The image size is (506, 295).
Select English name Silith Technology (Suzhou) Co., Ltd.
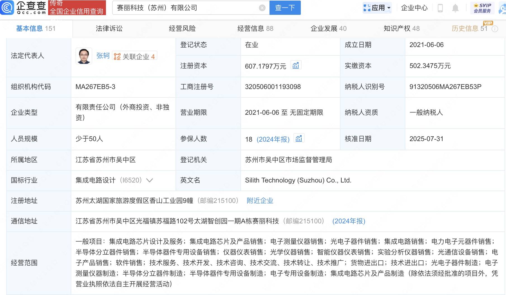click(298, 180)
